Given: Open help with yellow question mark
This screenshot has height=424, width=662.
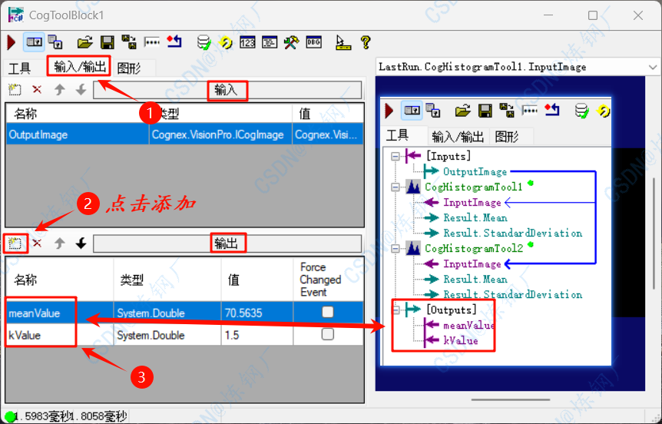Looking at the screenshot, I should 366,42.
